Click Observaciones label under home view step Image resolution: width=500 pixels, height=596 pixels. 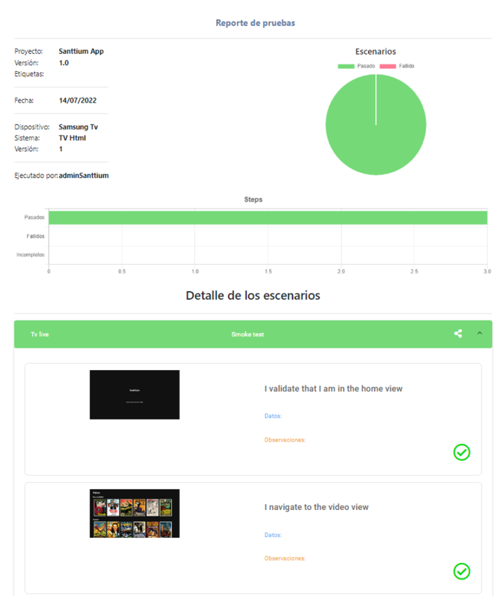click(x=285, y=440)
